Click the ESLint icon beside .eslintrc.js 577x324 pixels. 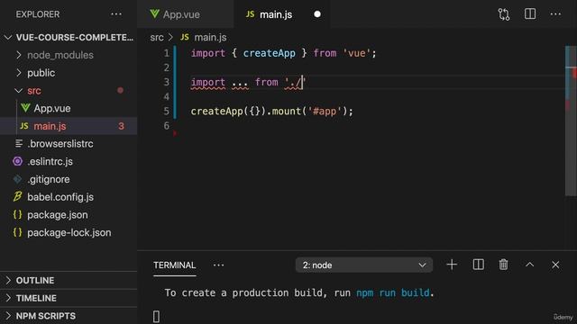pyautogui.click(x=17, y=161)
